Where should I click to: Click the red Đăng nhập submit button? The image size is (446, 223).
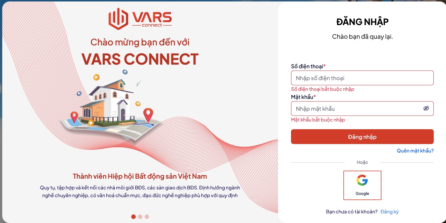(x=362, y=137)
